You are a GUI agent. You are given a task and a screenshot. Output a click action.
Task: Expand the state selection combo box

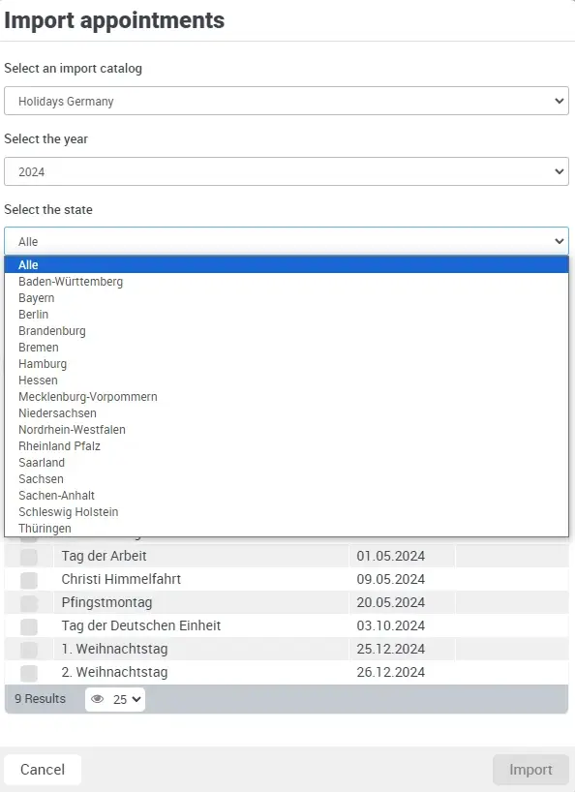click(x=287, y=240)
